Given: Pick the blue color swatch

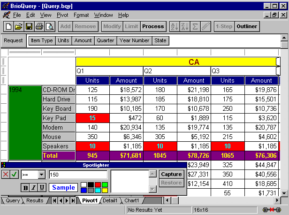Looking at the screenshot, I should [84, 190].
